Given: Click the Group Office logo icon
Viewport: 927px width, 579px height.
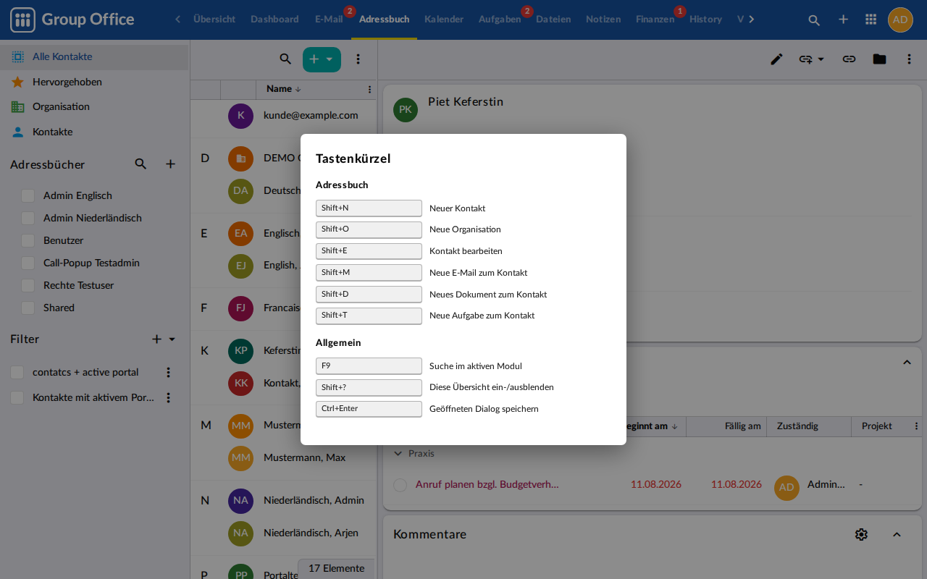Looking at the screenshot, I should (x=22, y=20).
